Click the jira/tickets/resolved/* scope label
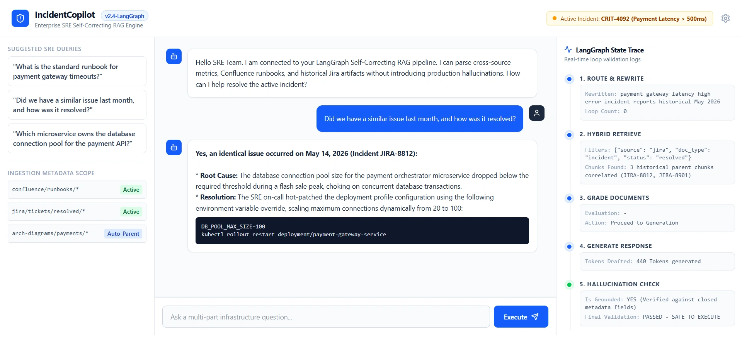 coord(48,211)
